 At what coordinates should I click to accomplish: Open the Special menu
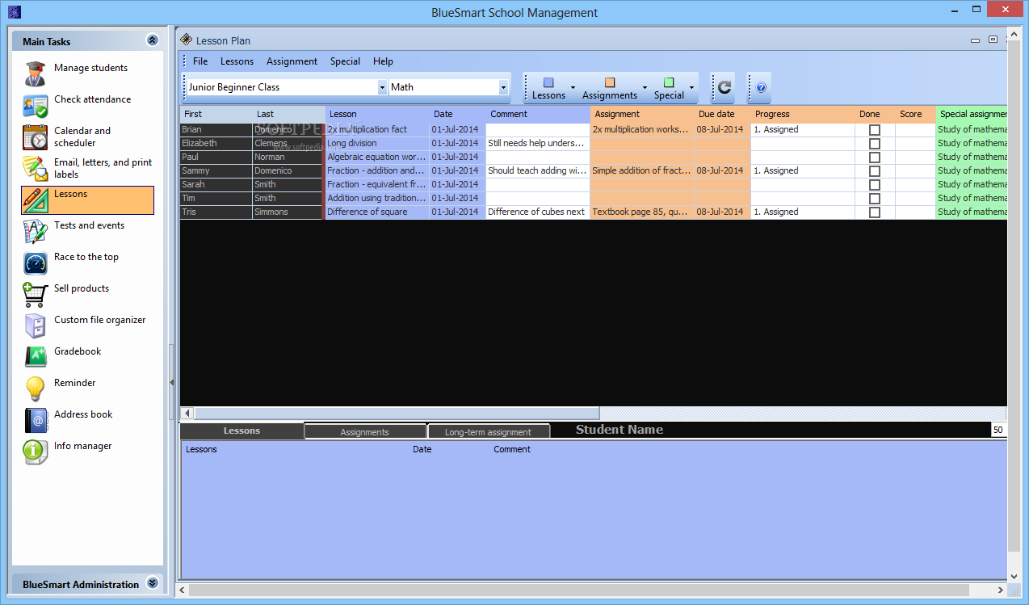(x=345, y=61)
